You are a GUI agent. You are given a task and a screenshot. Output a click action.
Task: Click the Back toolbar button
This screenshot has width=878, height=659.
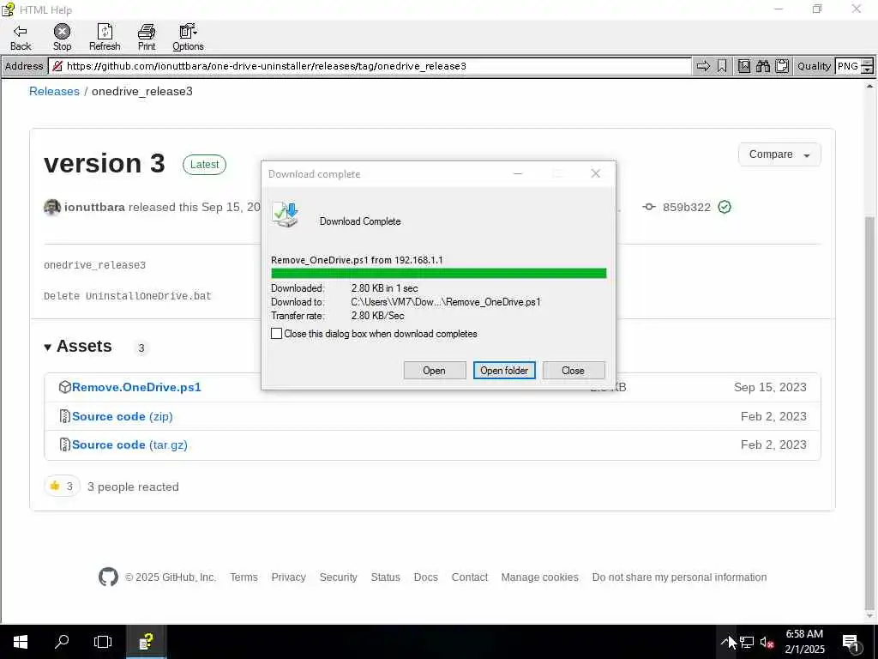tap(21, 38)
